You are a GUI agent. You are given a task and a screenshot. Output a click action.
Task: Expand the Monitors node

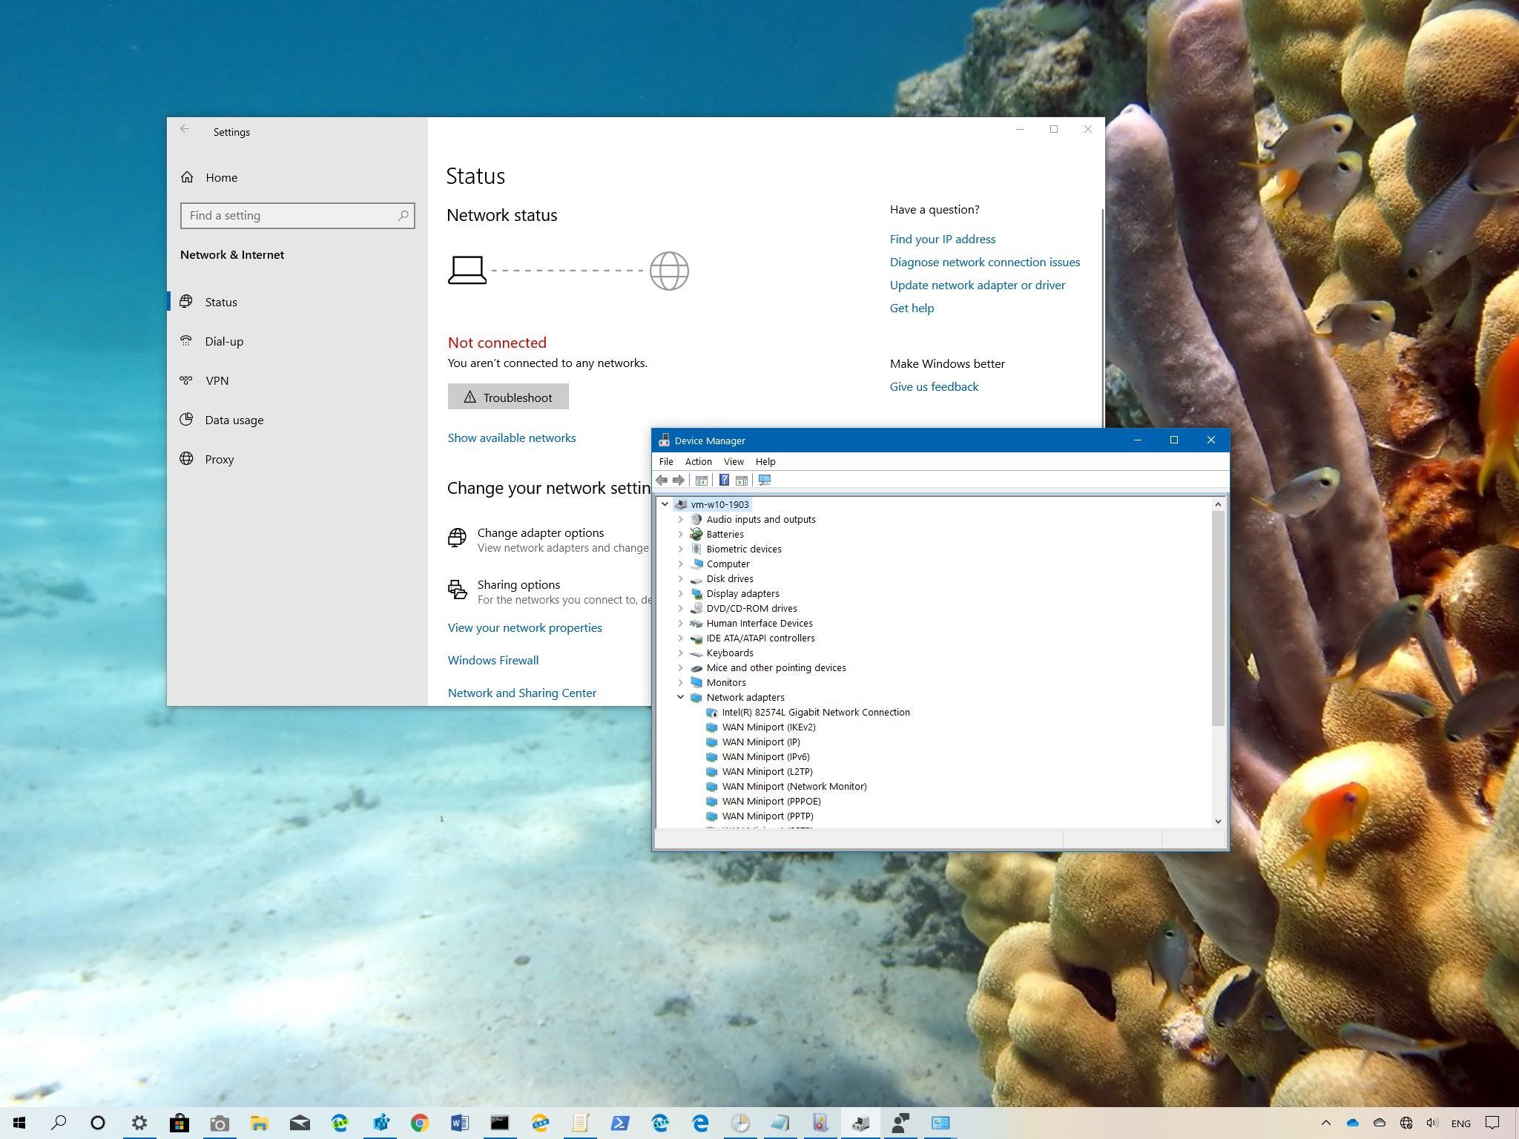(x=681, y=682)
